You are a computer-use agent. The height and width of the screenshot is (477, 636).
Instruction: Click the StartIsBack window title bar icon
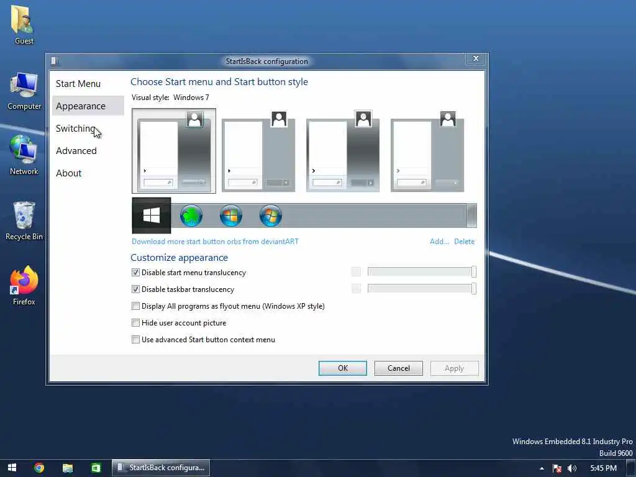pyautogui.click(x=55, y=61)
